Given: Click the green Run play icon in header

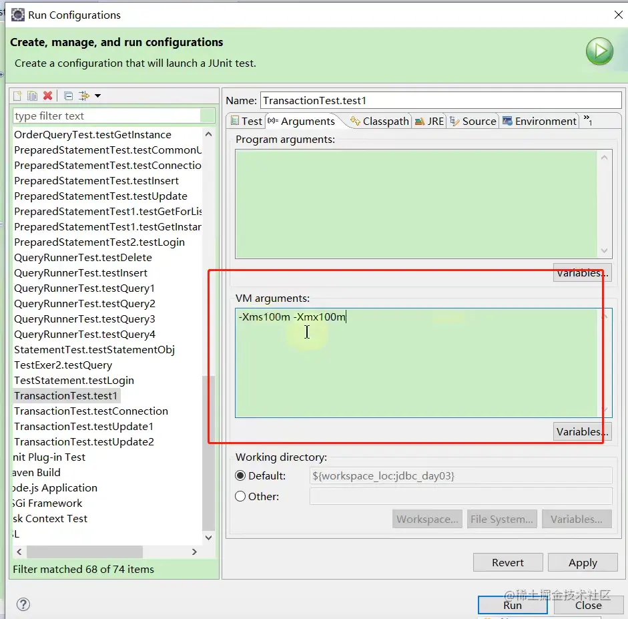Looking at the screenshot, I should point(599,51).
